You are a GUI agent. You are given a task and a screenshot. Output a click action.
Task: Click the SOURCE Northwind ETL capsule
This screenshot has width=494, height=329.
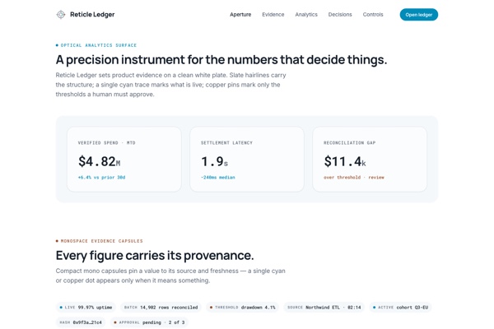[324, 308]
